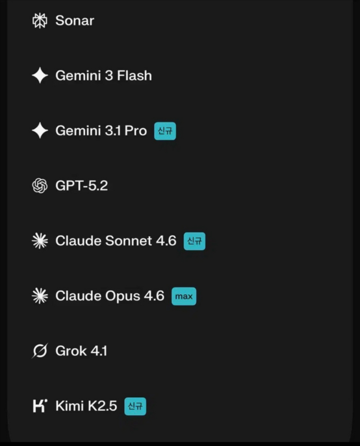Viewport: 360px width, 446px height.
Task: Select Claude Opus 4.6 model
Action: (x=109, y=296)
